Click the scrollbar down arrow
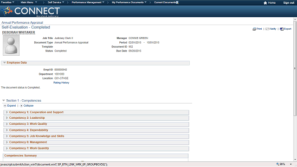Image resolution: width=297 pixels, height=167 pixels. [295, 160]
